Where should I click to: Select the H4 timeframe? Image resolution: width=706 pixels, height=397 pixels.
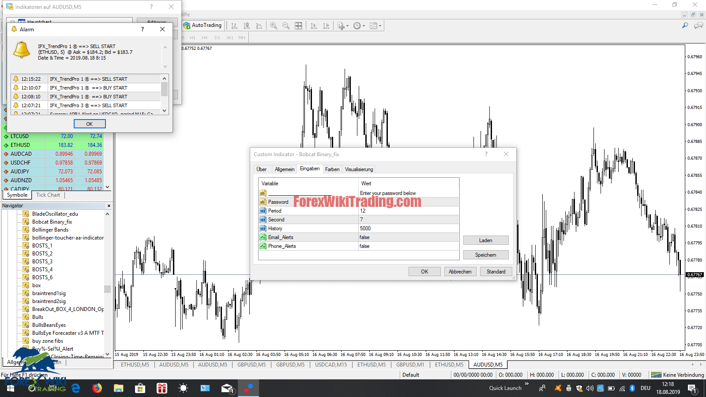click(x=205, y=37)
